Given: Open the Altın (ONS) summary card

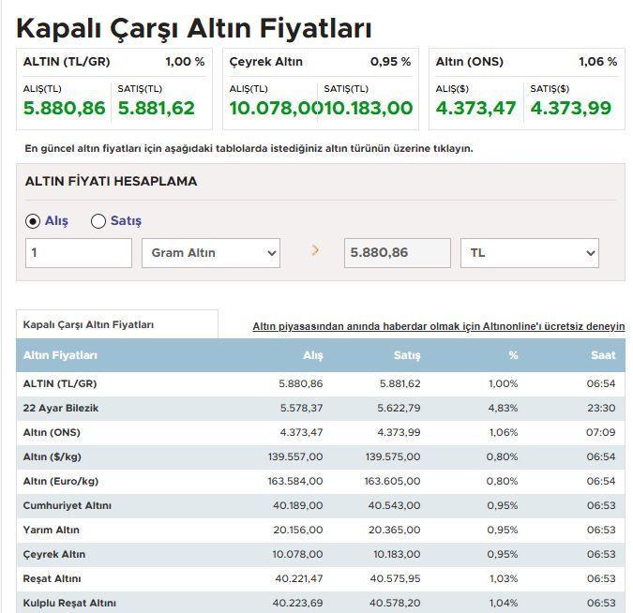Looking at the screenshot, I should click(x=526, y=89).
